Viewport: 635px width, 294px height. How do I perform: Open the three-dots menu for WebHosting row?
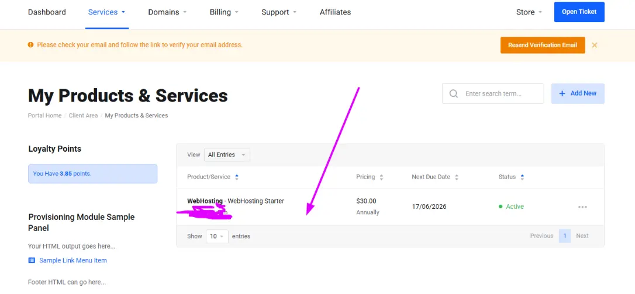(582, 206)
